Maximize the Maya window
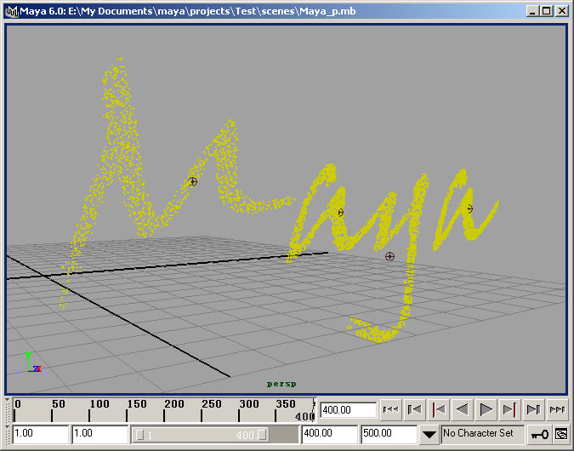574x451 pixels. point(546,11)
